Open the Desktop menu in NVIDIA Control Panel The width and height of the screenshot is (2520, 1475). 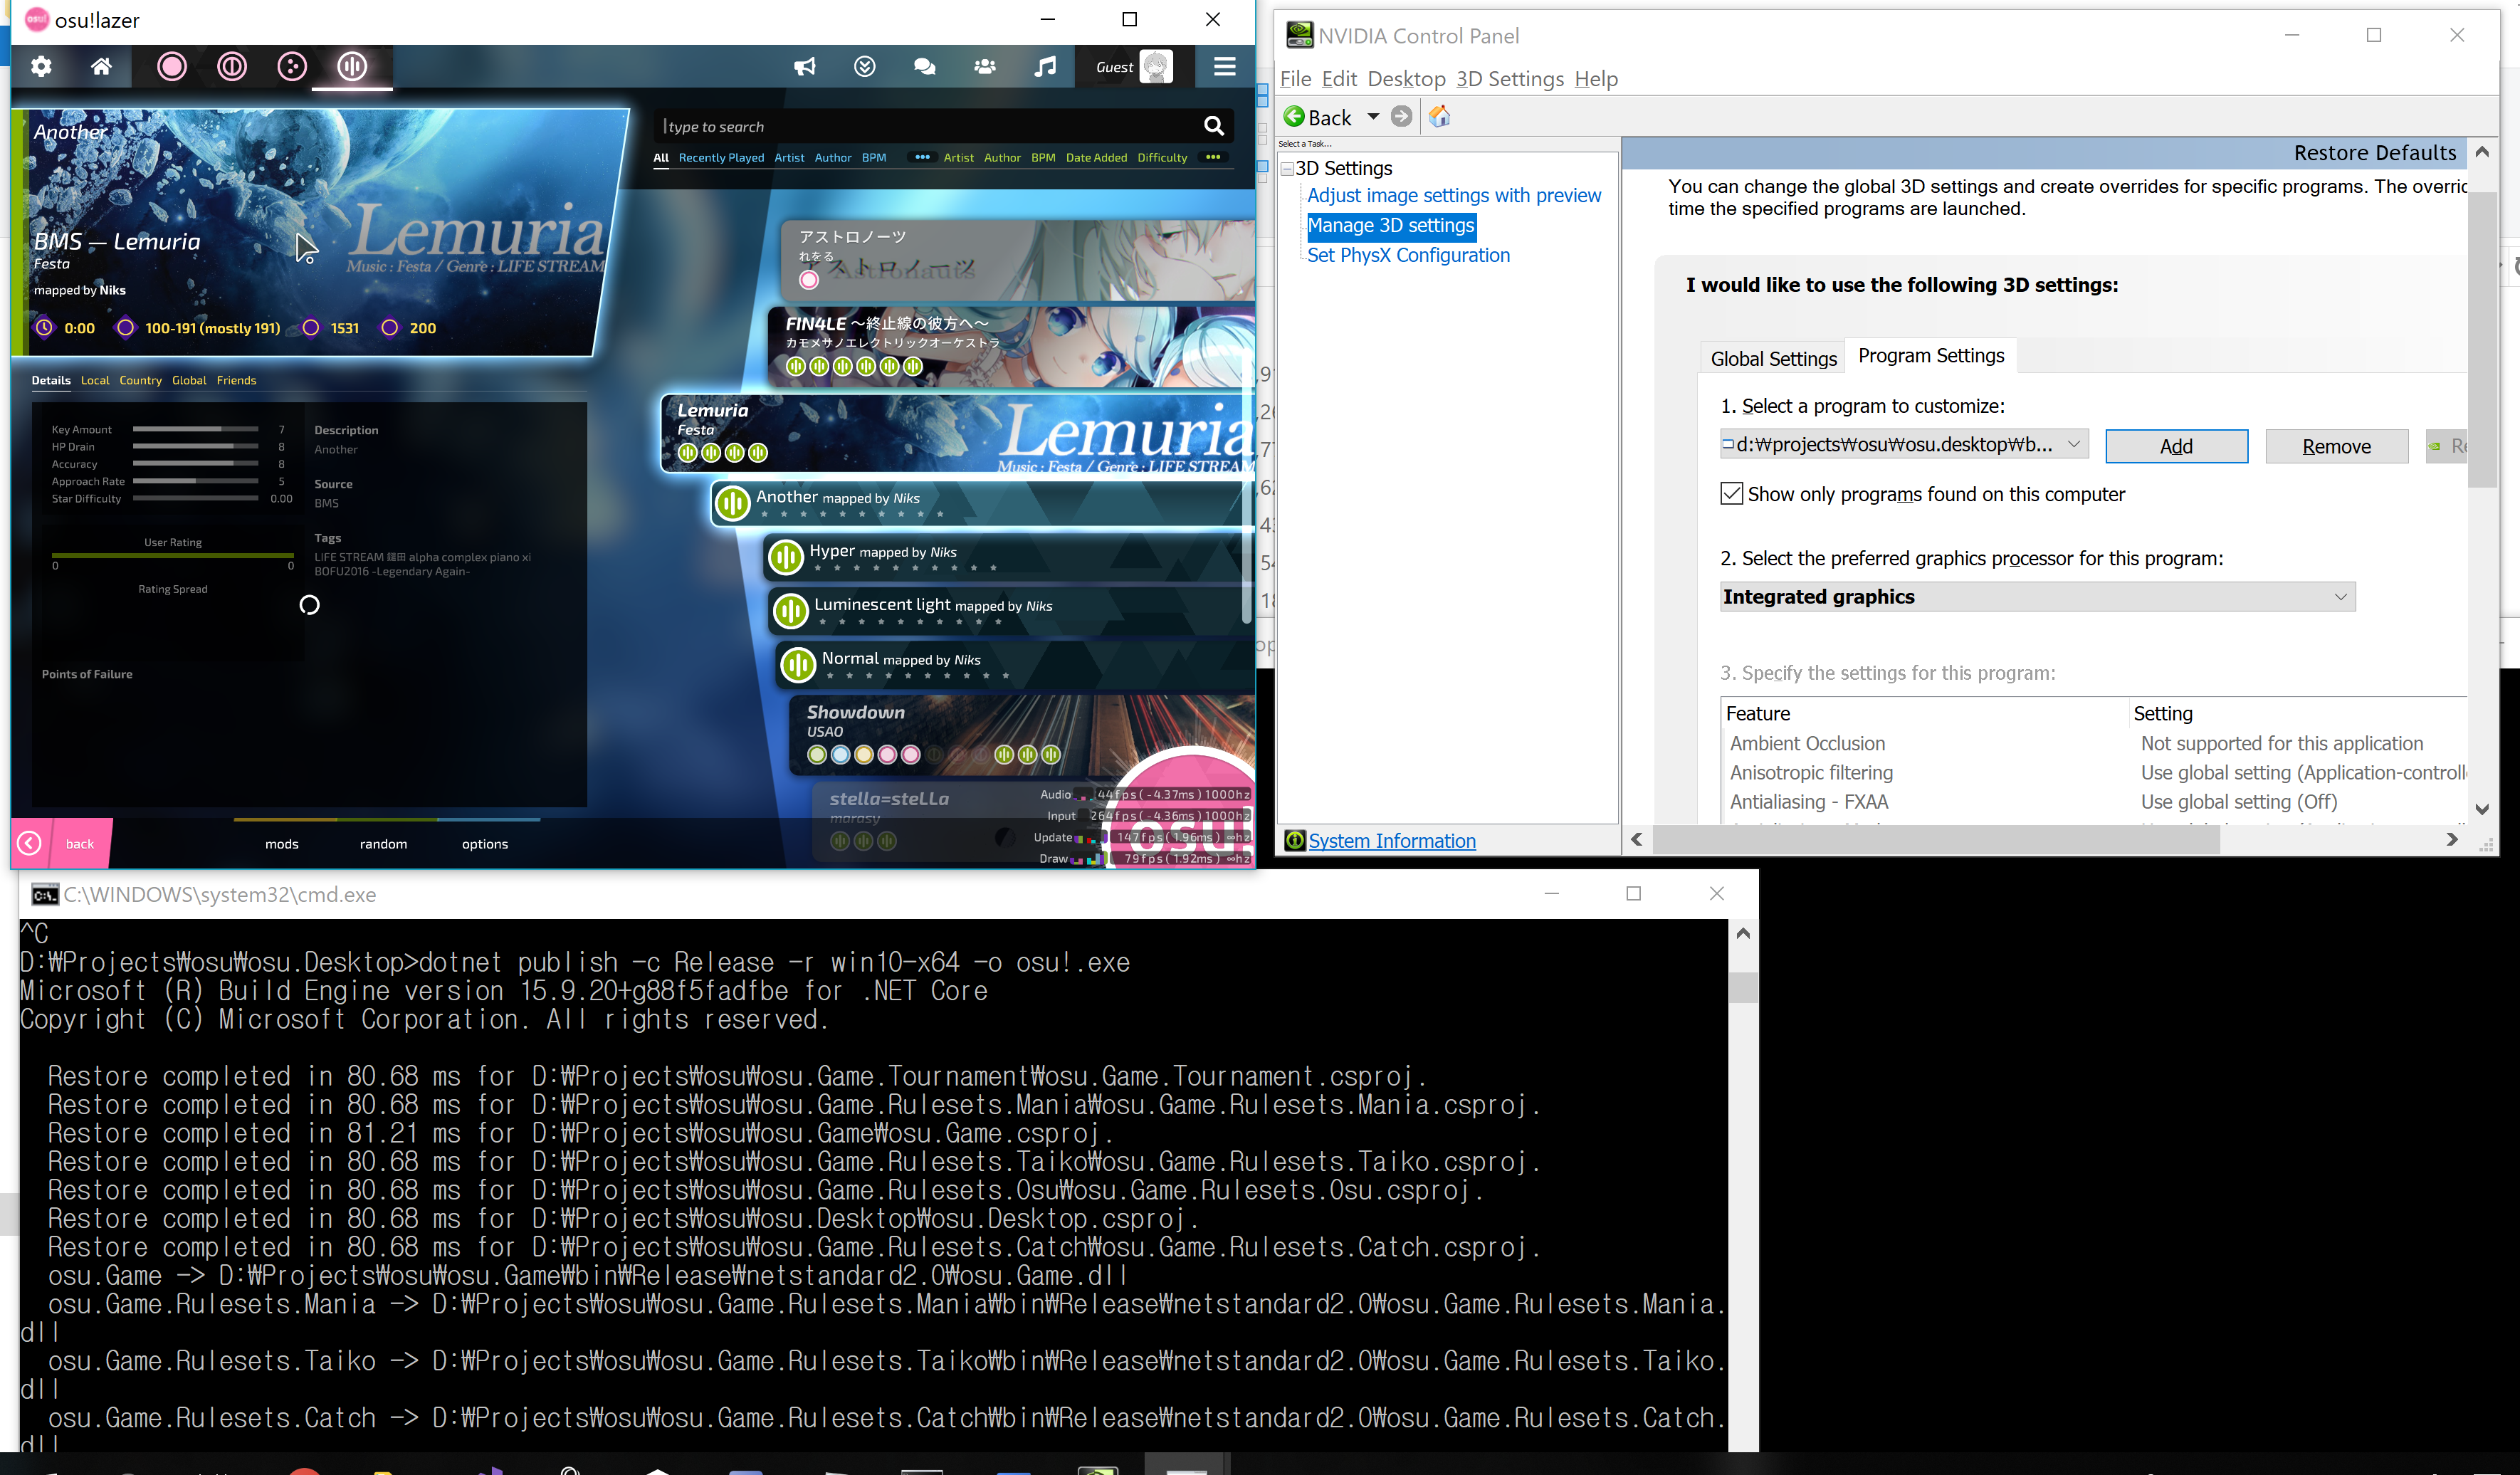coord(1406,79)
